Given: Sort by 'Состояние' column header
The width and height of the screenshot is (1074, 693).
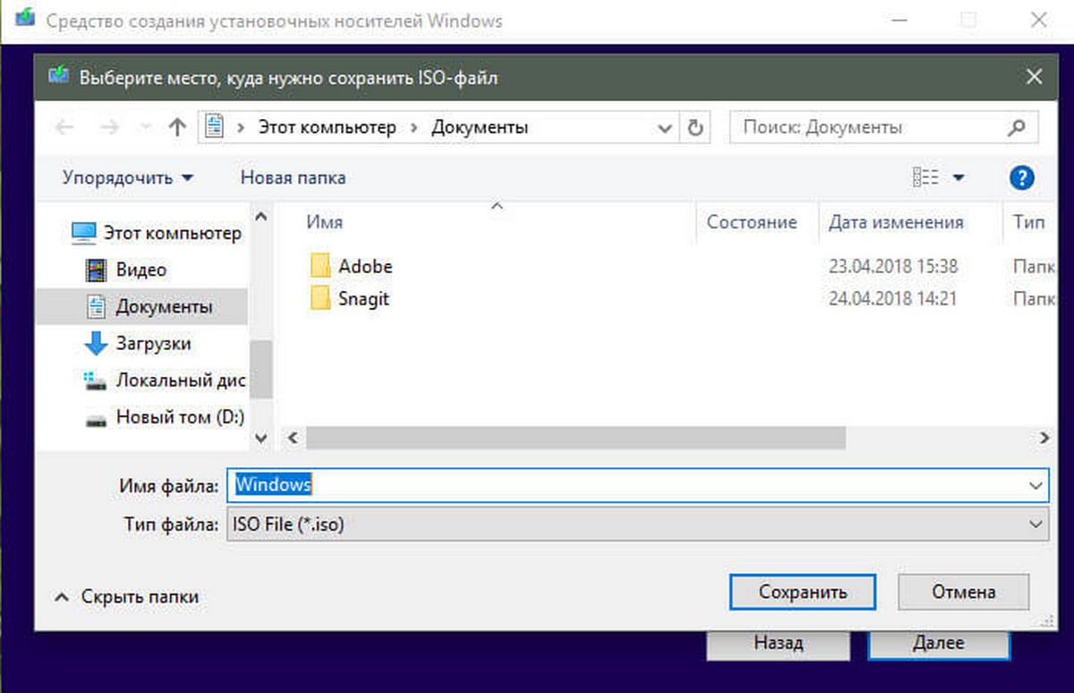Looking at the screenshot, I should click(x=752, y=222).
